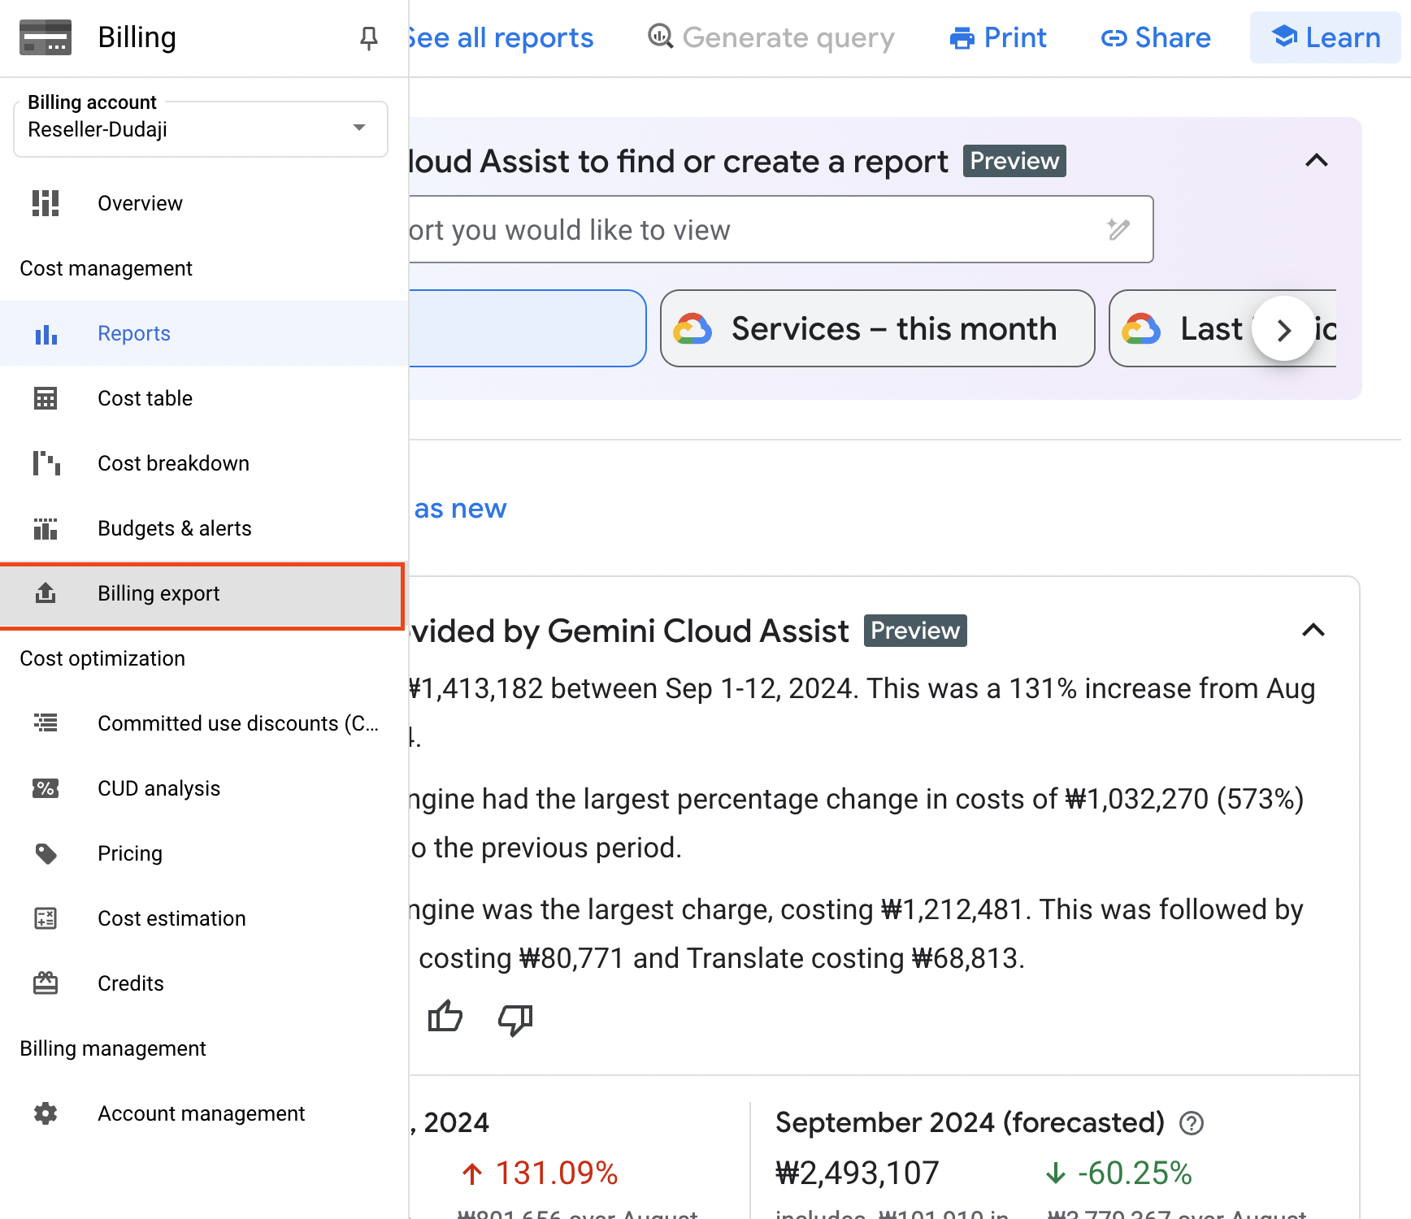This screenshot has height=1219, width=1411.
Task: Click the ₩2,493,107 forecast amount
Action: 857,1173
